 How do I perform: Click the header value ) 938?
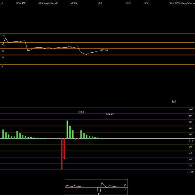coord(128,3)
